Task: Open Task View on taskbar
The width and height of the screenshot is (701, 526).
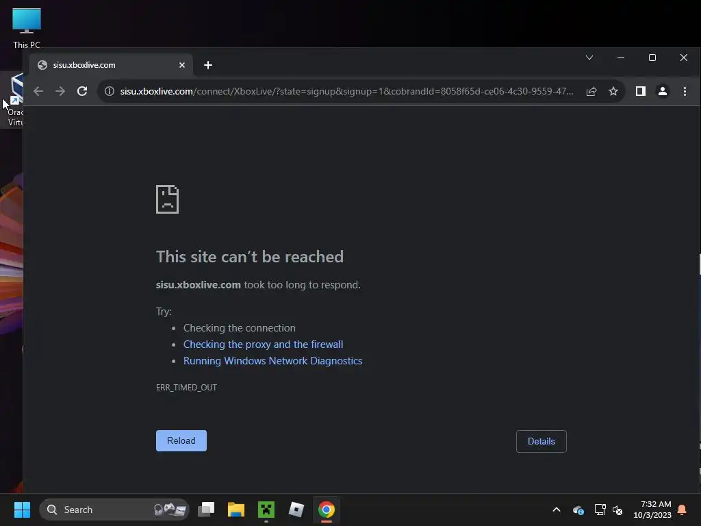Action: 206,510
